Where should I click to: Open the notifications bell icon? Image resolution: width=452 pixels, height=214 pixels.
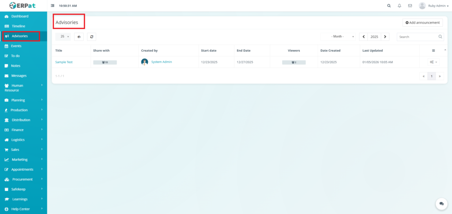(399, 6)
